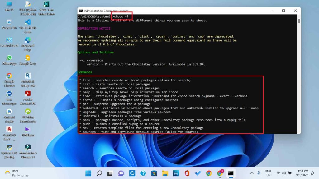This screenshot has height=179, width=319.
Task: Open the clock showing 4:53 PM
Action: coord(302,173)
